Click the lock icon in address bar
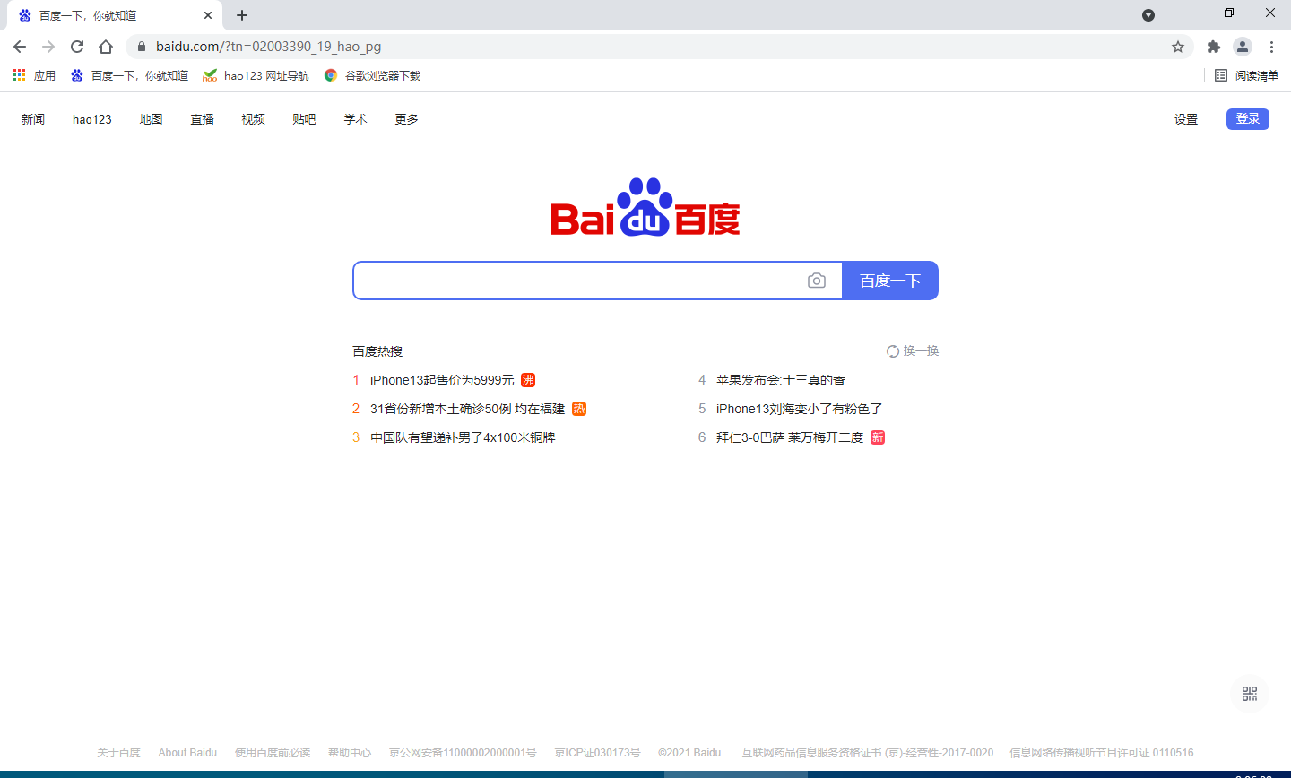 click(x=141, y=47)
